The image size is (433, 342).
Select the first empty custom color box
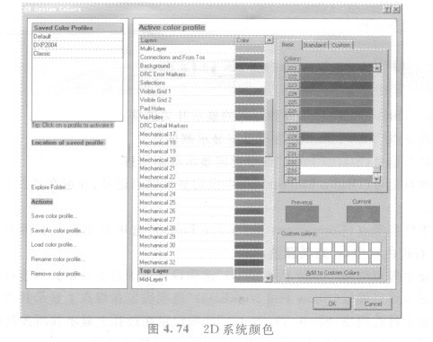pos(290,247)
